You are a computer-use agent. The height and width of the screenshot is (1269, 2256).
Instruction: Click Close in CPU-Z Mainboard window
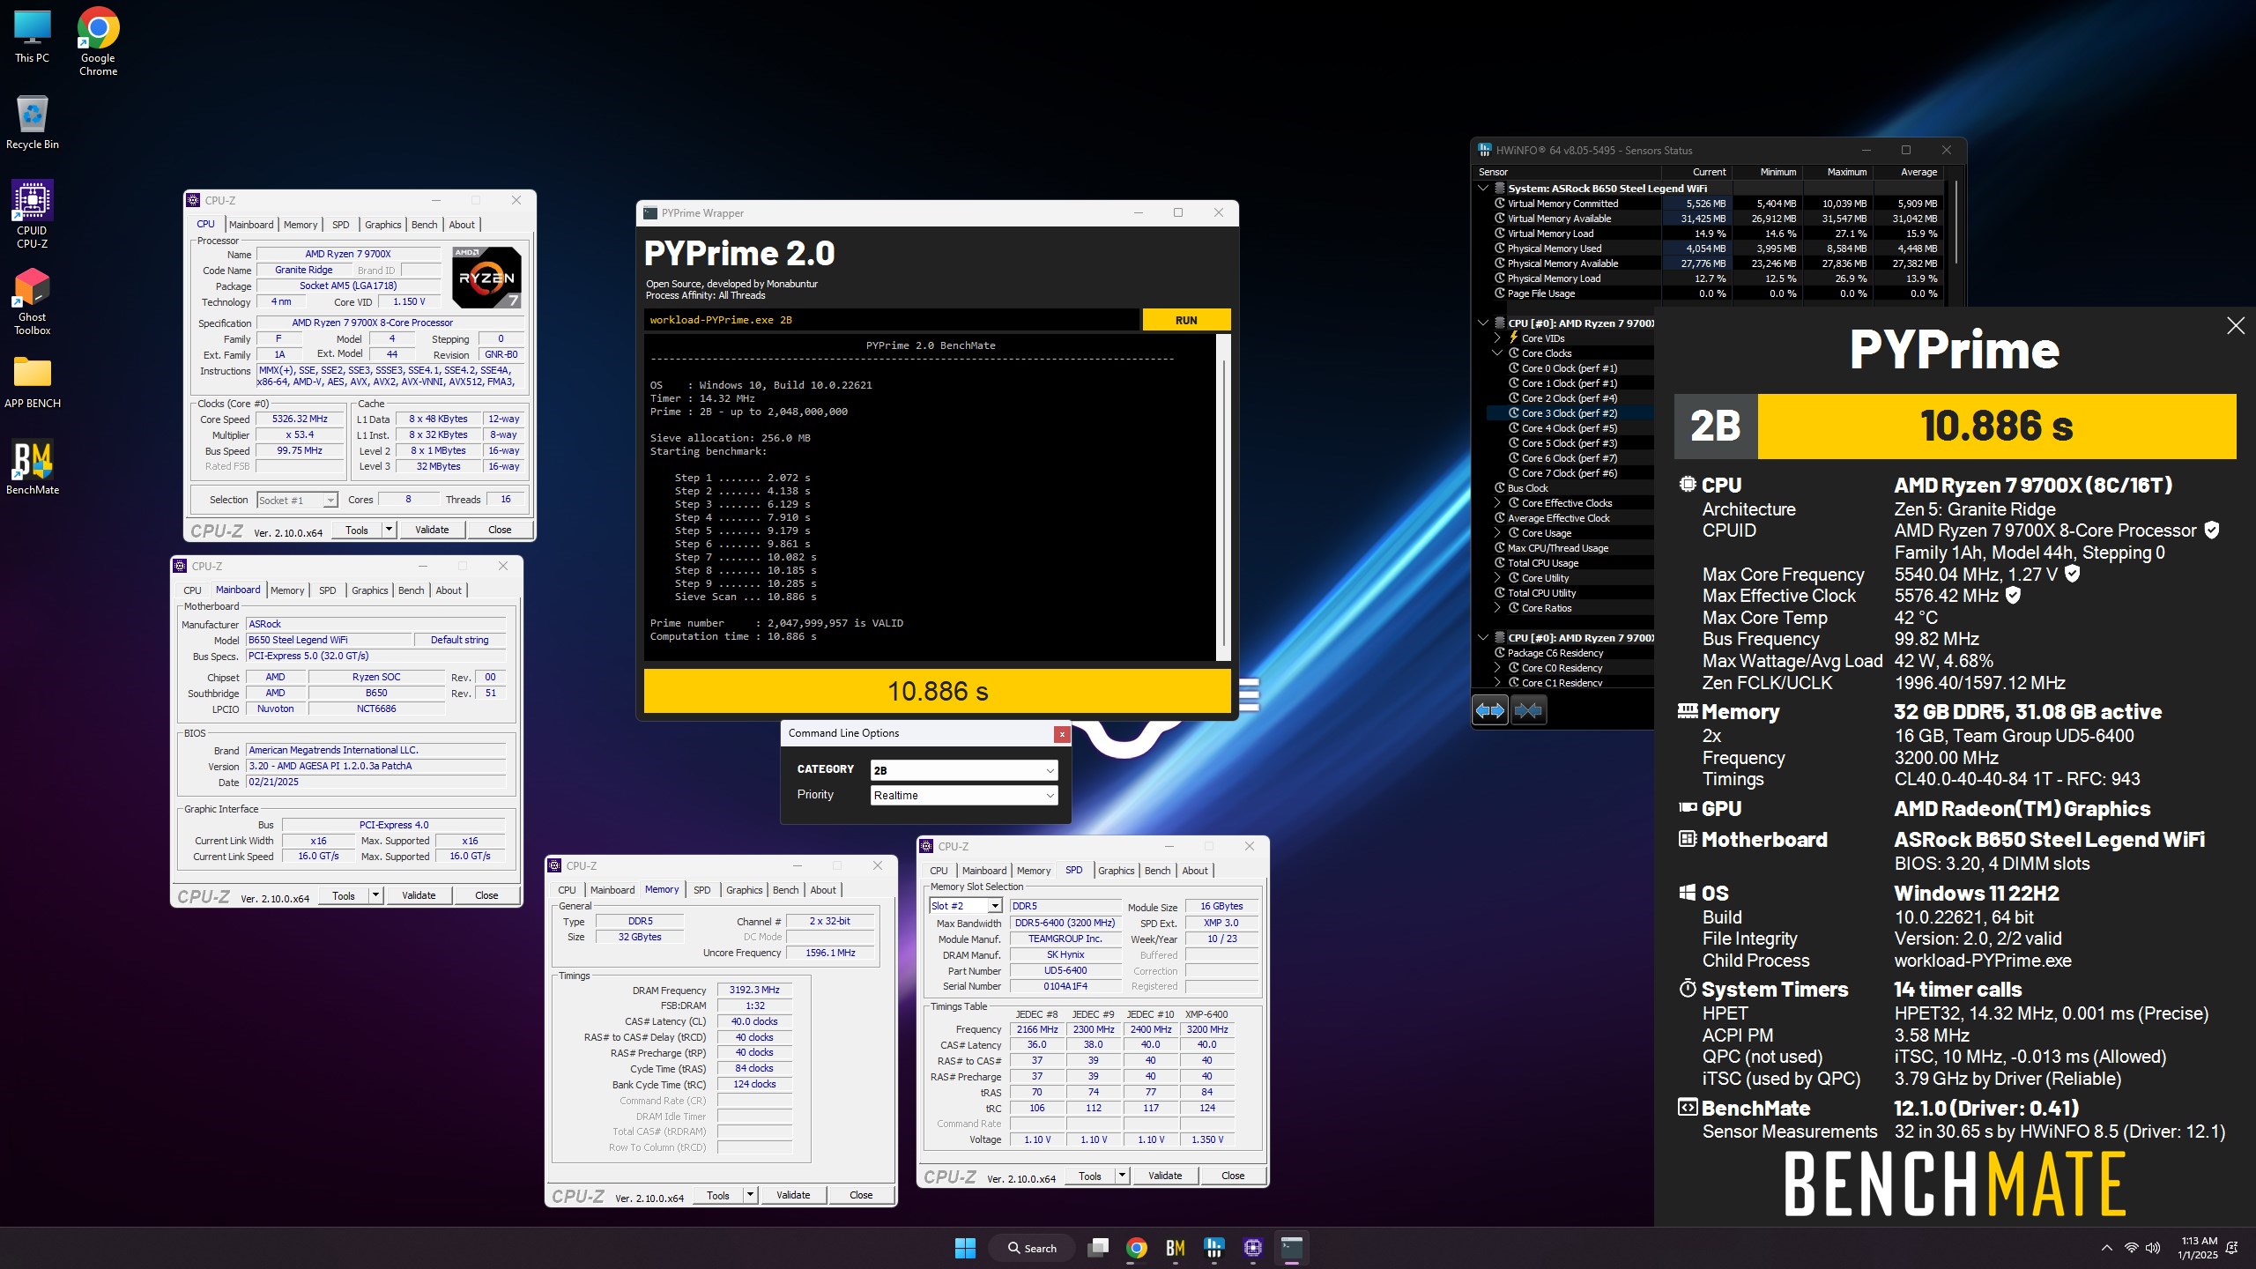coord(486,895)
